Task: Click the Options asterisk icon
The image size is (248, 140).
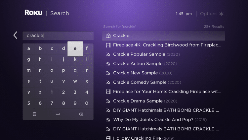Action: tap(221, 14)
